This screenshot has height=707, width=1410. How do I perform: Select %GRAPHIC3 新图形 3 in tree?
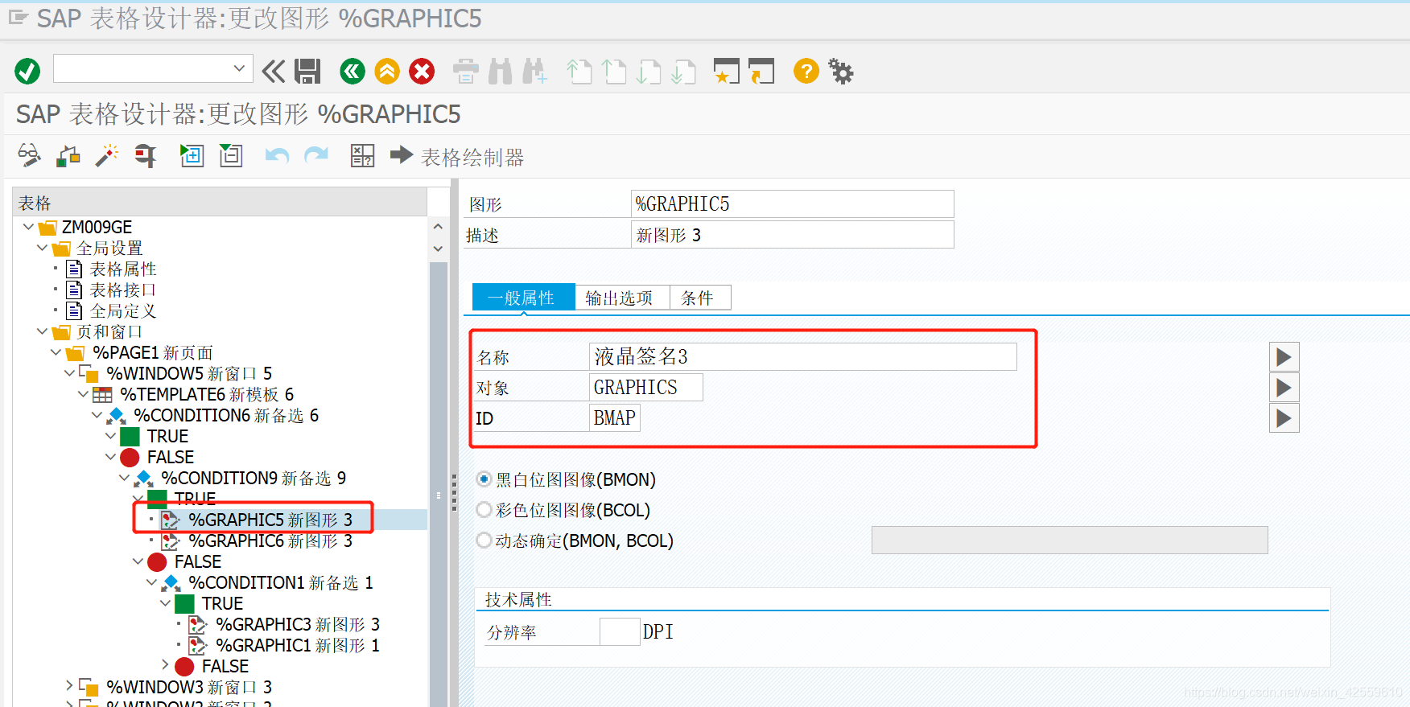click(x=298, y=624)
